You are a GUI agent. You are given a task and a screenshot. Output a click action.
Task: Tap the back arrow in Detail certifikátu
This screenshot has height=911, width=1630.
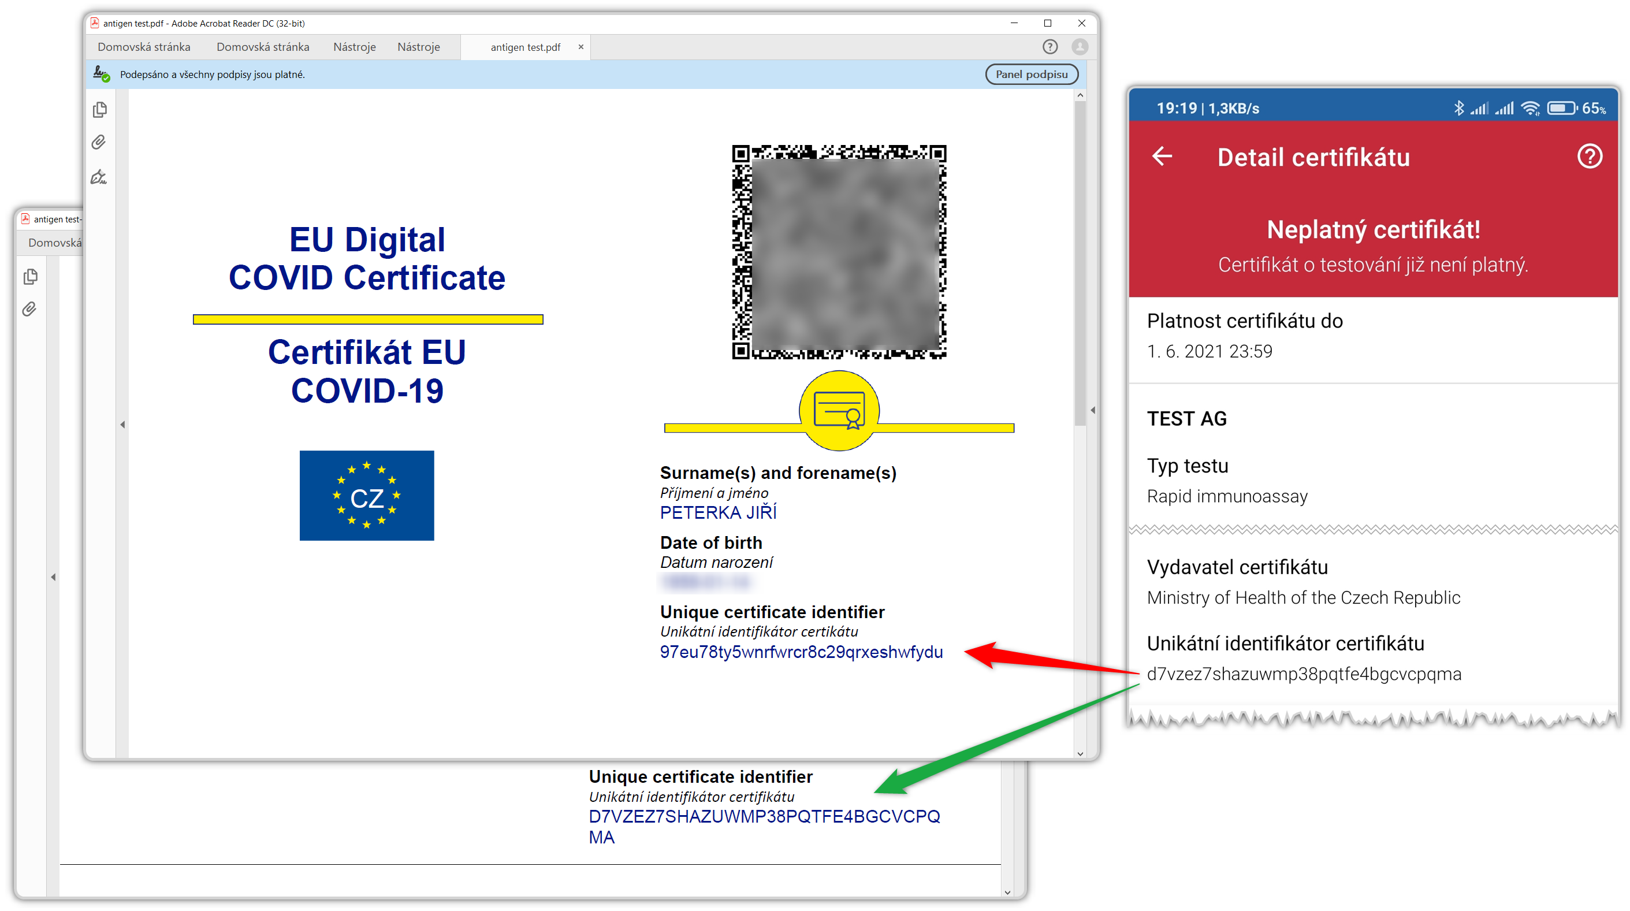point(1162,156)
